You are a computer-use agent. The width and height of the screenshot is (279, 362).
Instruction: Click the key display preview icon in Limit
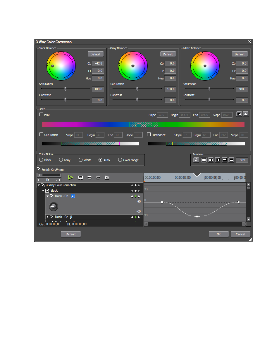tap(239, 114)
